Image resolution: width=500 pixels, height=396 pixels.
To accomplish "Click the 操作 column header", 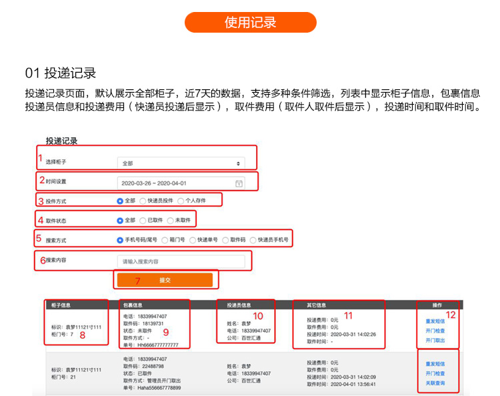I will click(437, 305).
